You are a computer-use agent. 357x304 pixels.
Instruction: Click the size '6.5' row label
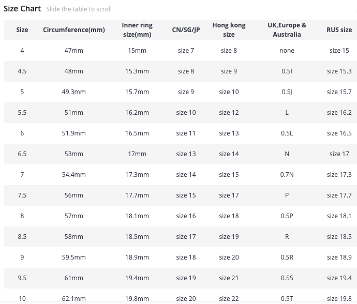click(x=22, y=154)
